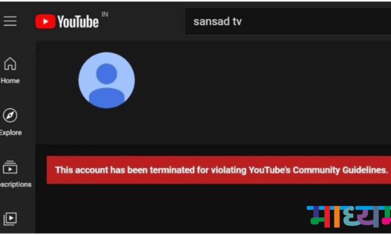This screenshot has width=391, height=235.
Task: Click the default blue channel avatar
Action: click(x=107, y=80)
